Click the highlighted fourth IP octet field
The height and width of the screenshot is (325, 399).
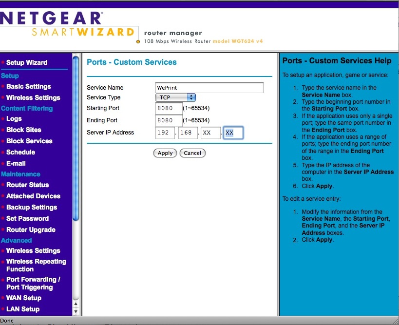point(233,133)
